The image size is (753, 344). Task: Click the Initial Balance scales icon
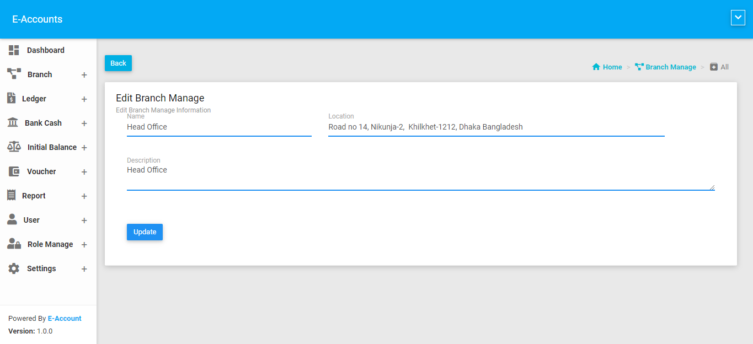coord(14,147)
